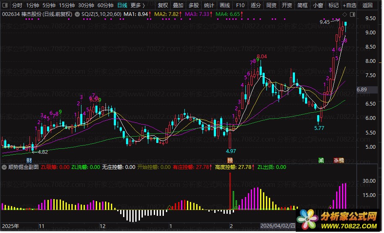The image size is (384, 233).
Task: Click the 叠加 overlay button
Action: [x=178, y=5]
